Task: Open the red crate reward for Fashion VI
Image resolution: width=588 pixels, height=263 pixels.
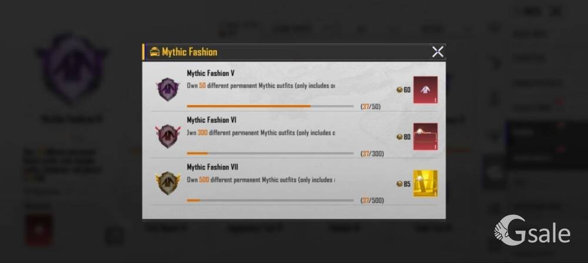Action: coord(425,137)
